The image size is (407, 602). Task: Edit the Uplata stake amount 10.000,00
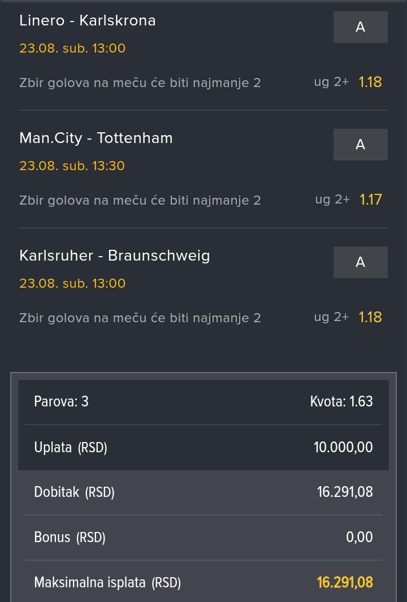tap(343, 447)
